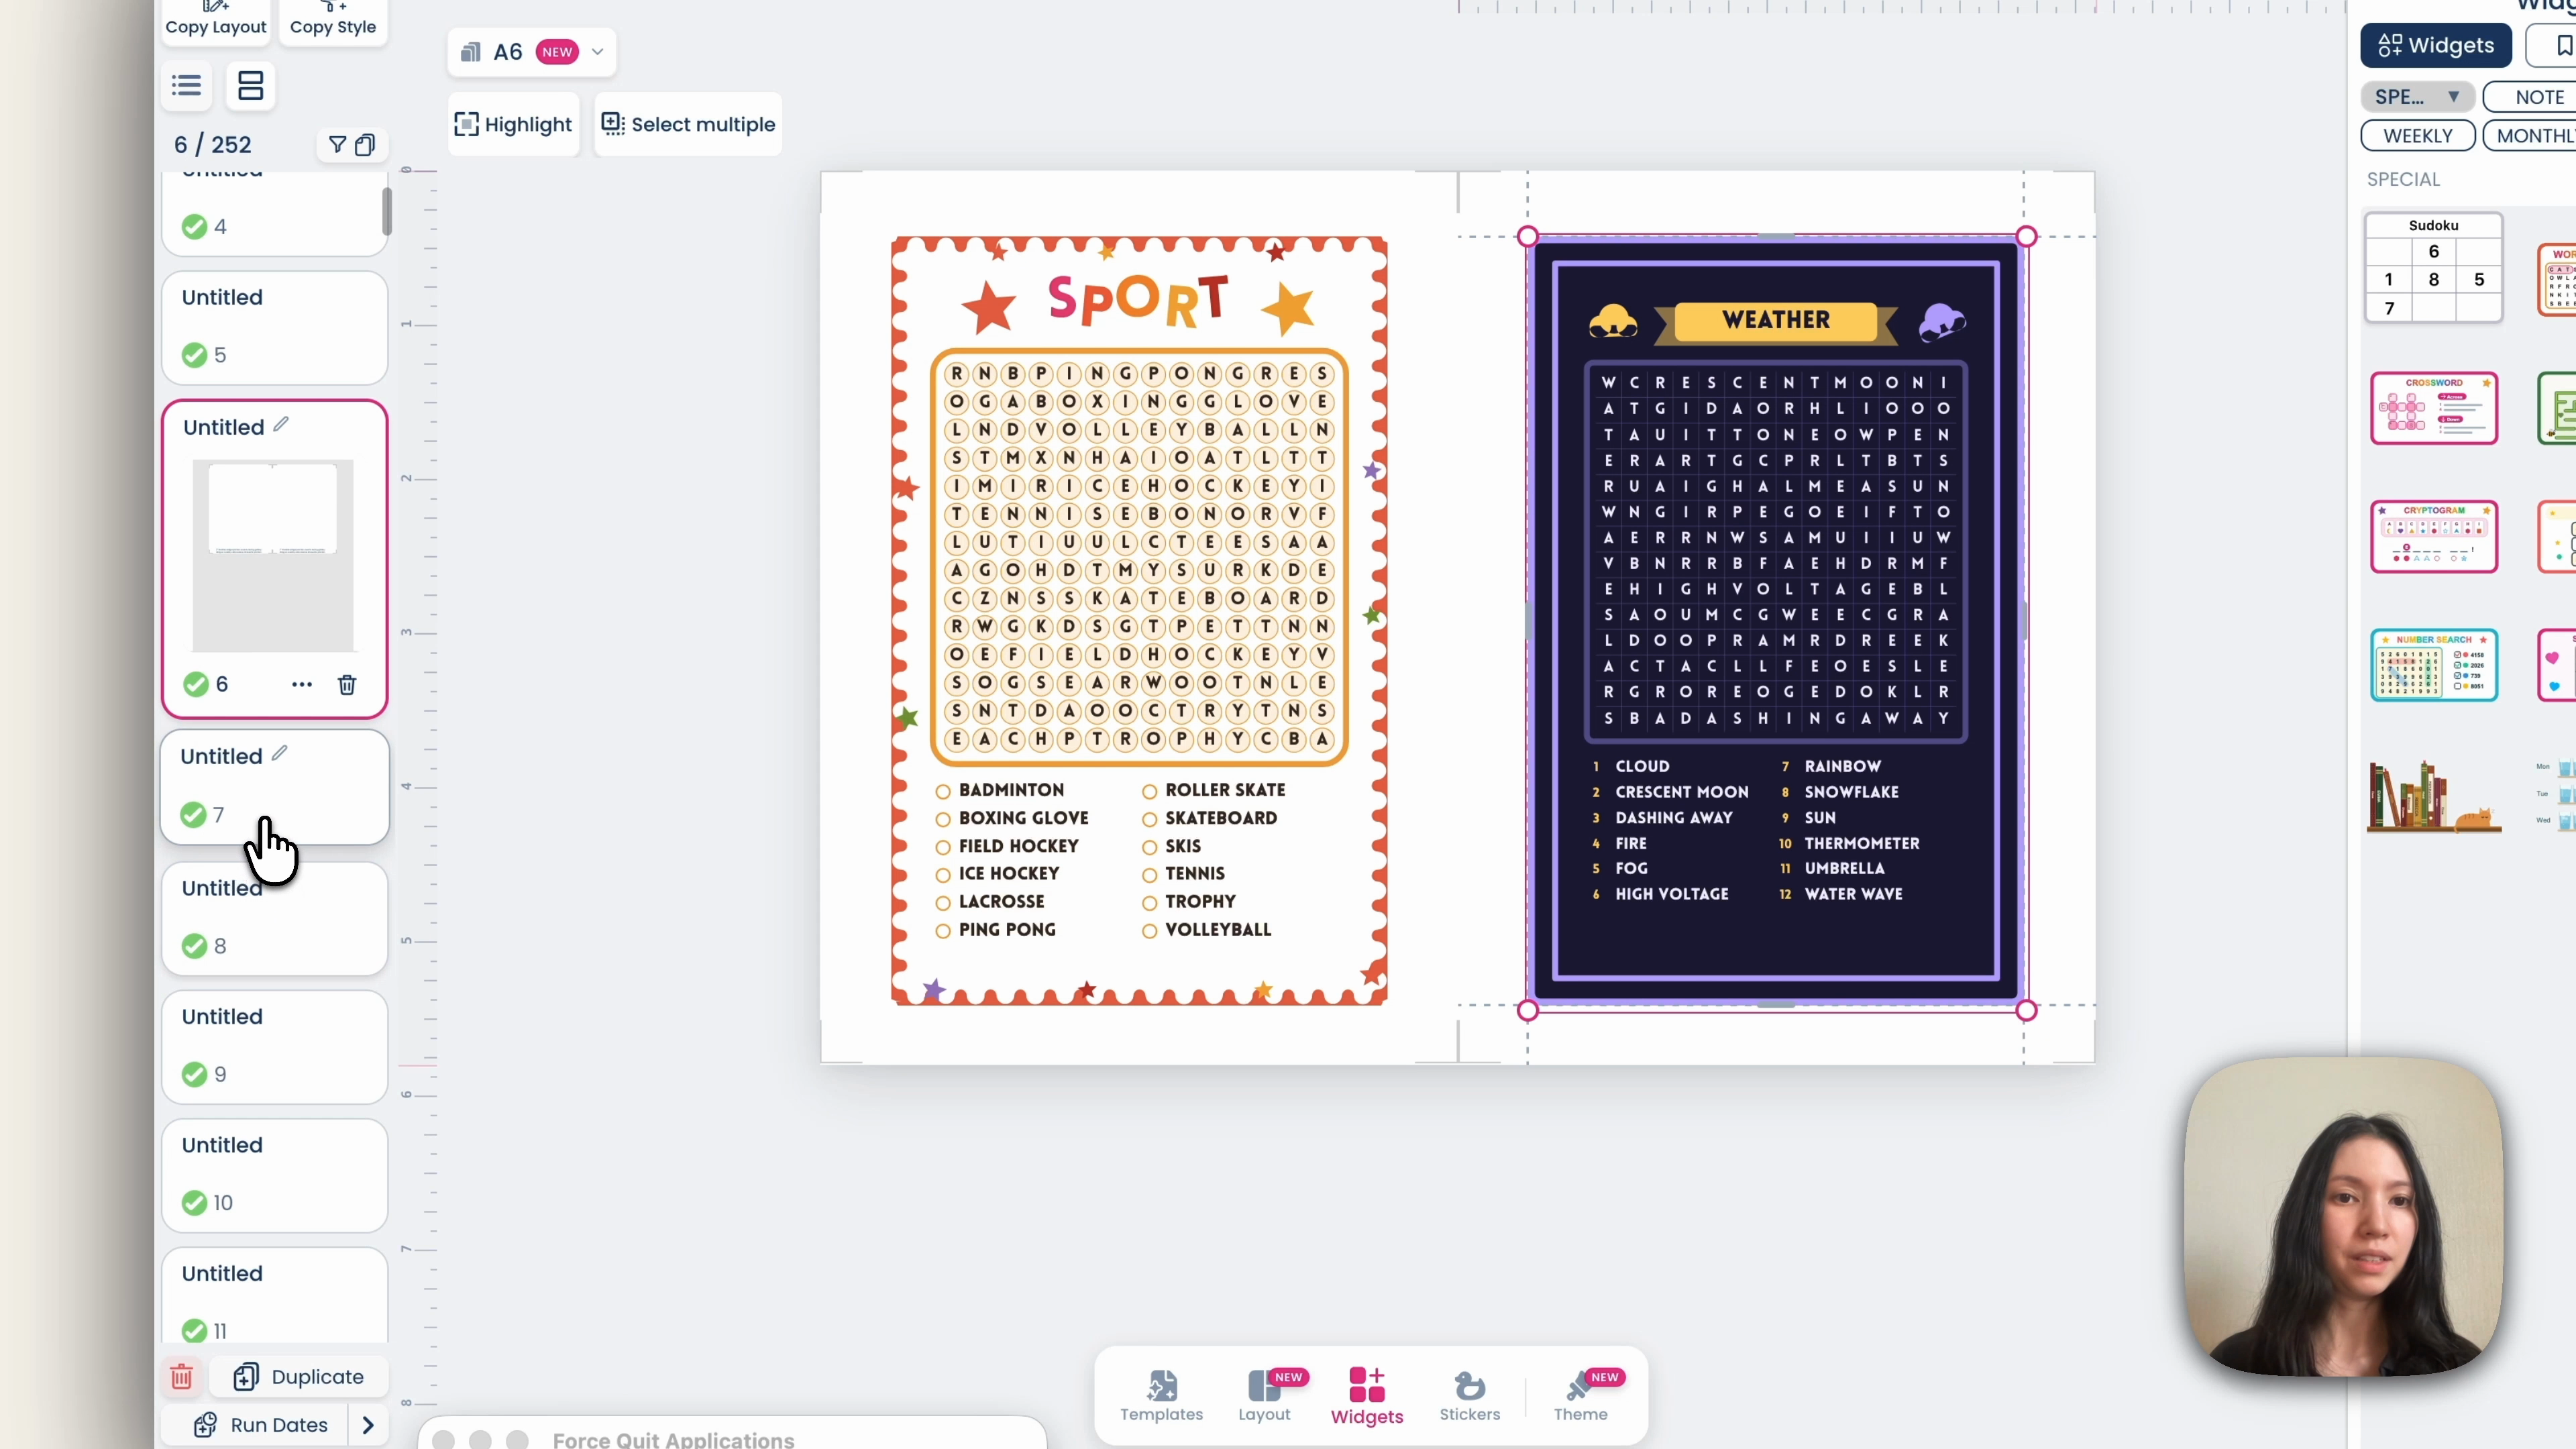This screenshot has height=1449, width=2576.
Task: Switch to list view icon
Action: 186,86
